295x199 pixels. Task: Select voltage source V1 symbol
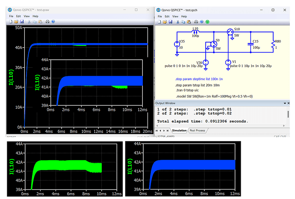[x=228, y=63]
